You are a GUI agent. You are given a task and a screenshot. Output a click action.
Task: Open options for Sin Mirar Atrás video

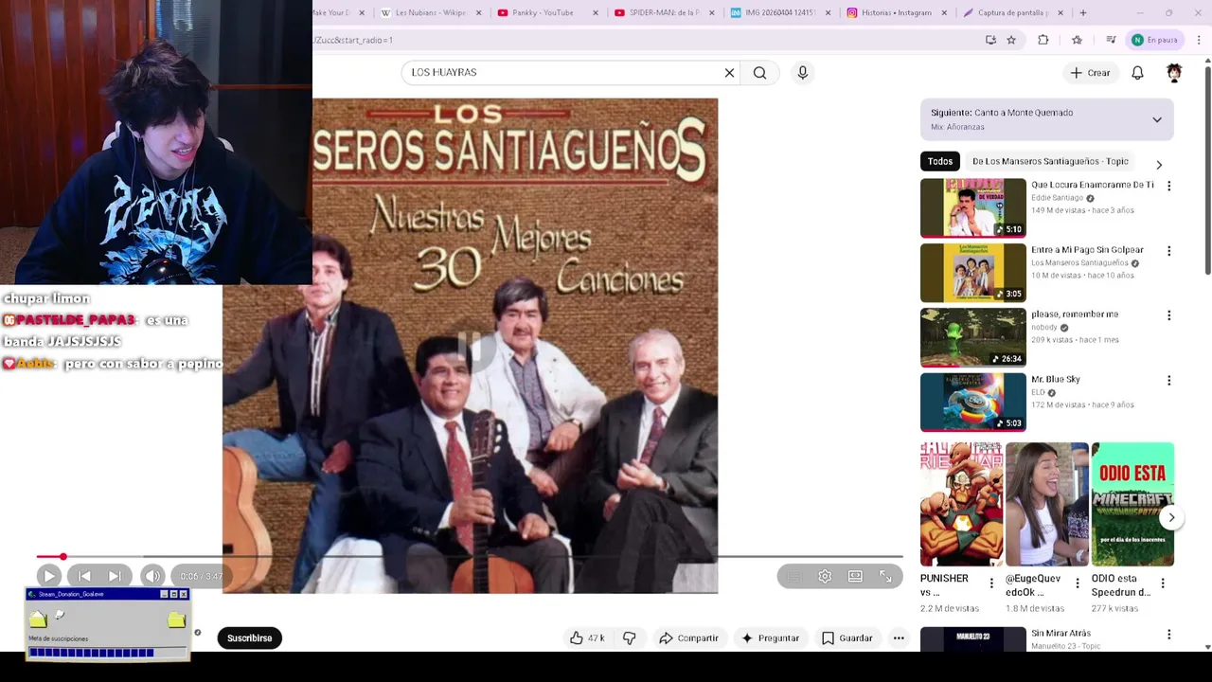pos(1168,635)
